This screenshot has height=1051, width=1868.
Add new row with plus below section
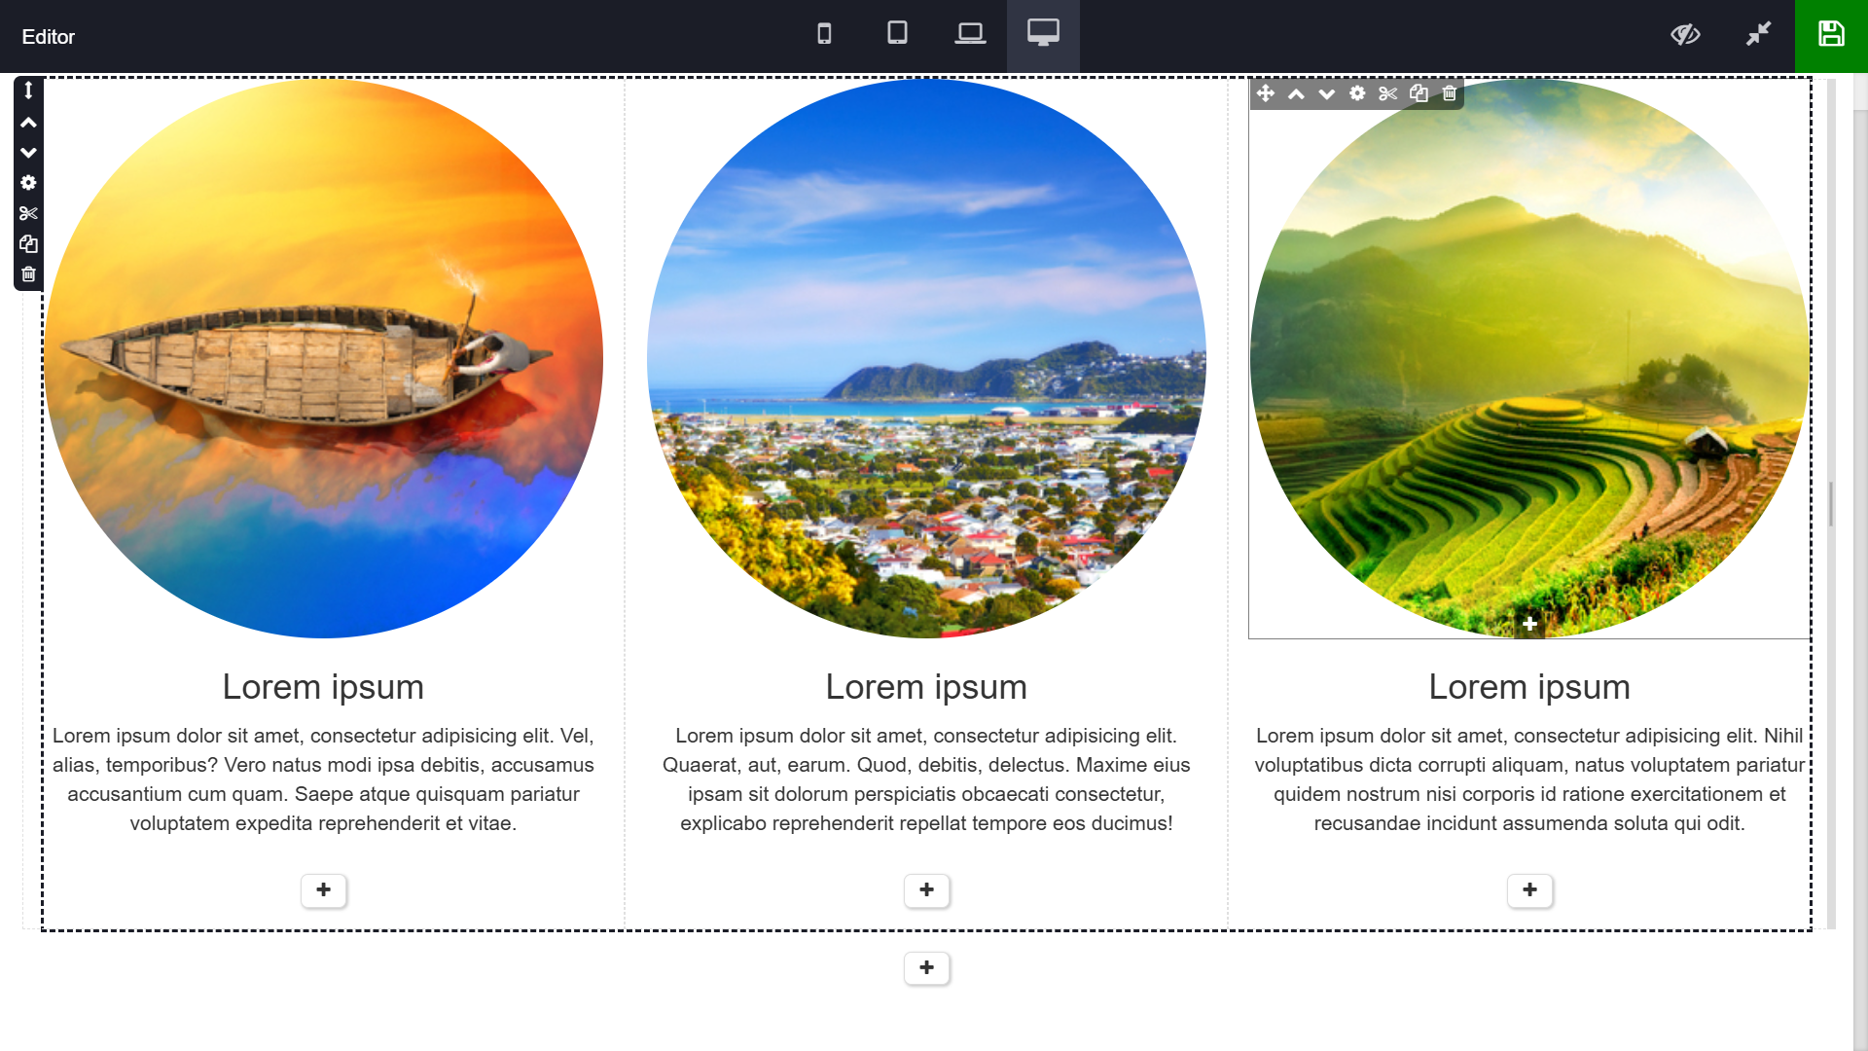[x=926, y=967]
